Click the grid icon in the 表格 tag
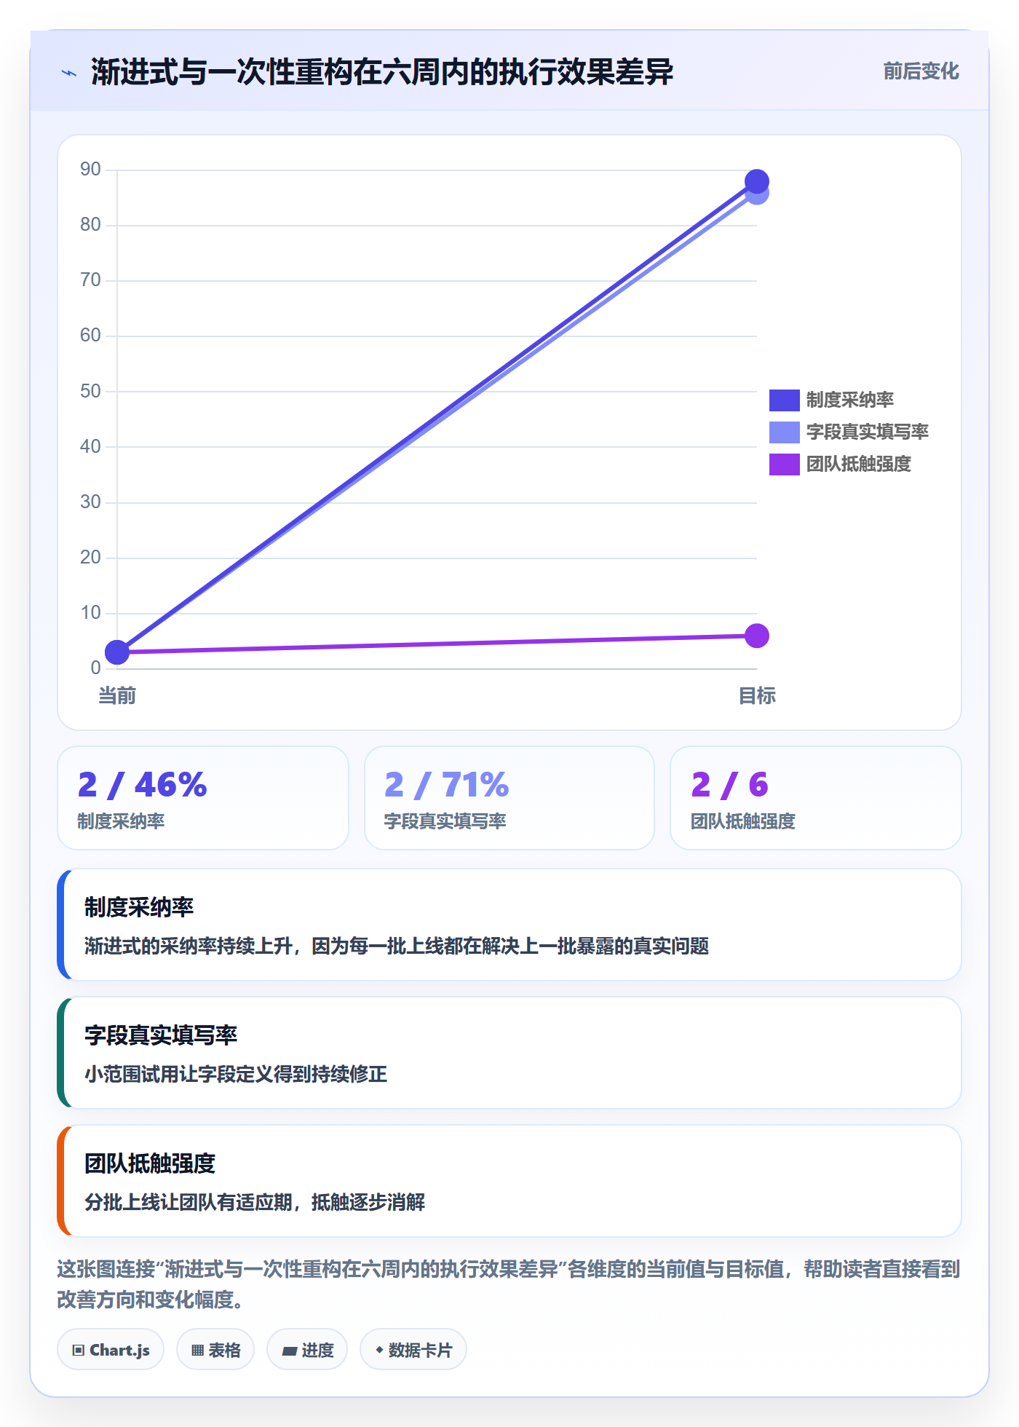Image resolution: width=1019 pixels, height=1427 pixels. [197, 1351]
